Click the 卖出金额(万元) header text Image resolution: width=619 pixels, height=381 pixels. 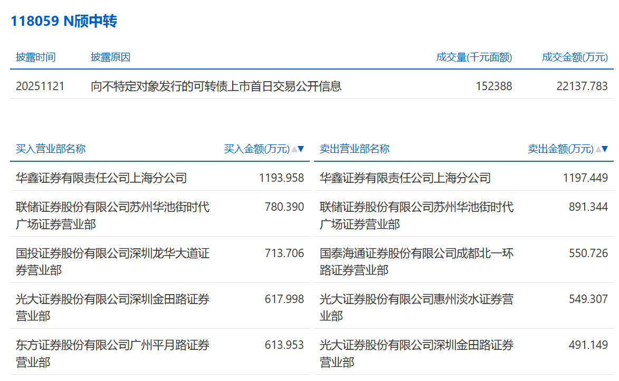(560, 149)
